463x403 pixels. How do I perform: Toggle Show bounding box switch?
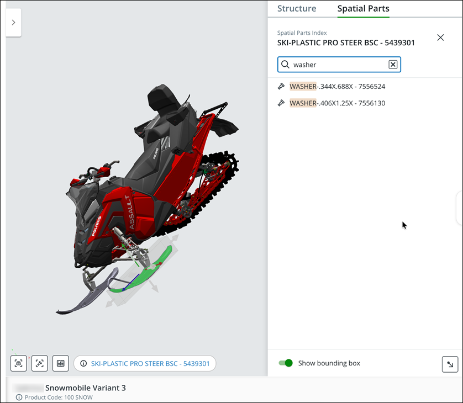click(286, 363)
